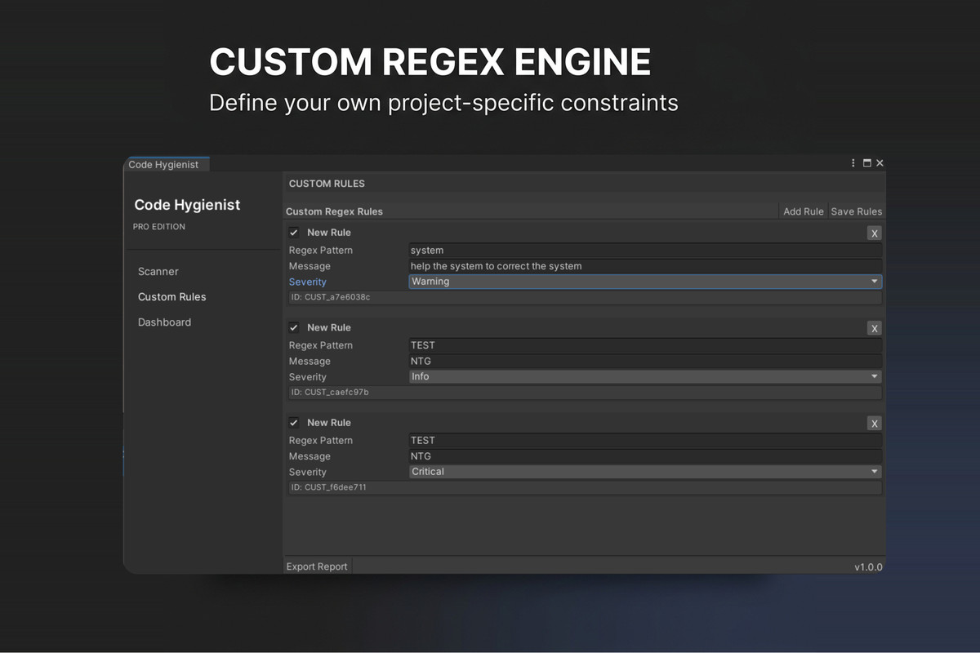The height and width of the screenshot is (653, 980).
Task: Edit Regex Pattern 'TEST' in the Info rule
Action: [645, 345]
